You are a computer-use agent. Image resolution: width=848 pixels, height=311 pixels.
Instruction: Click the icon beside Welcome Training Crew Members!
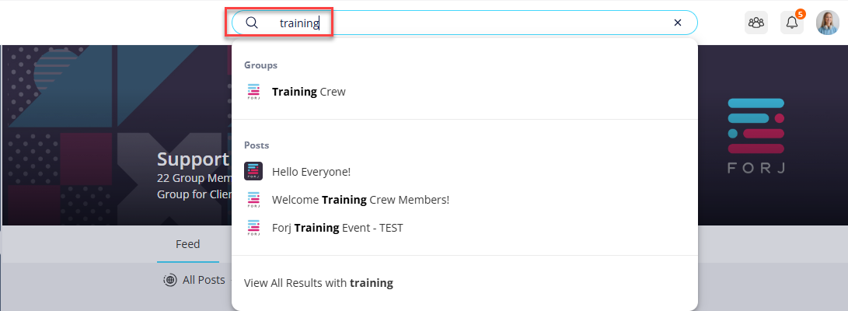click(x=253, y=200)
